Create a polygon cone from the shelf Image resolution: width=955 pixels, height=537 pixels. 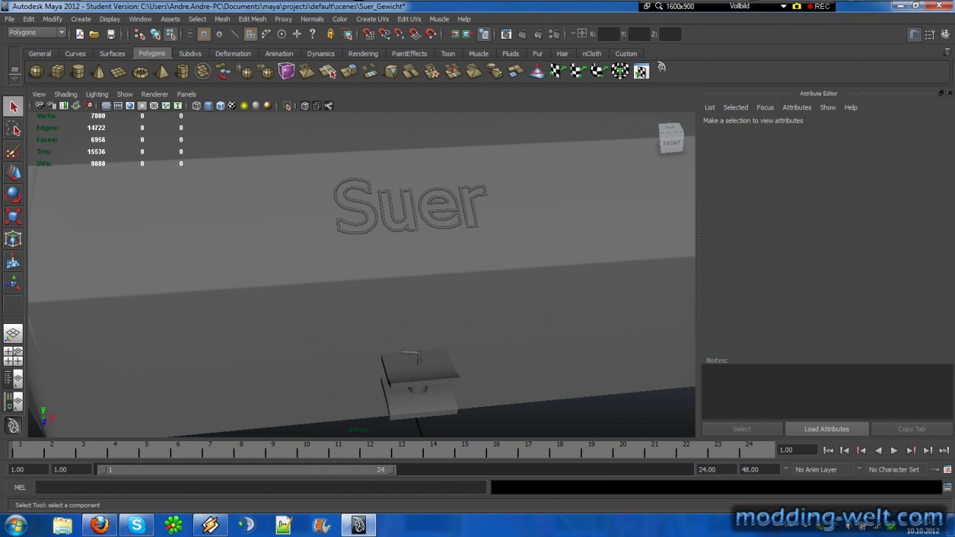[98, 71]
